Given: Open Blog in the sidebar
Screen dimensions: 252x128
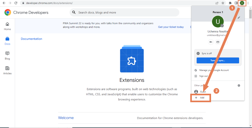Looking at the screenshot, I should [x=7, y=56].
